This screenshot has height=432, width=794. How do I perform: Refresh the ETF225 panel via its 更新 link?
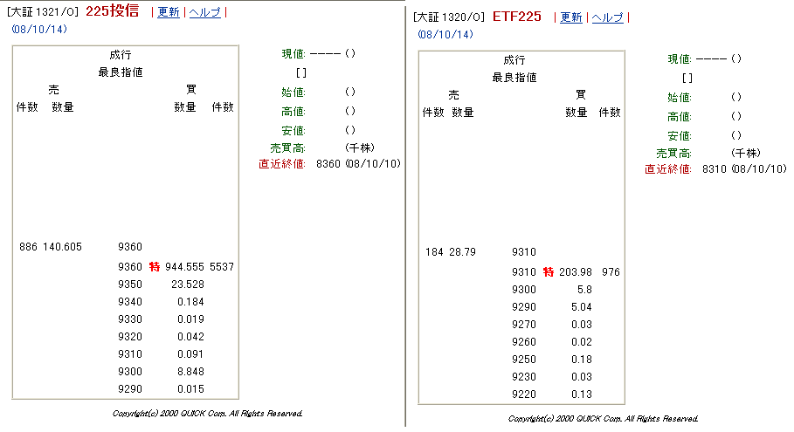[x=571, y=17]
